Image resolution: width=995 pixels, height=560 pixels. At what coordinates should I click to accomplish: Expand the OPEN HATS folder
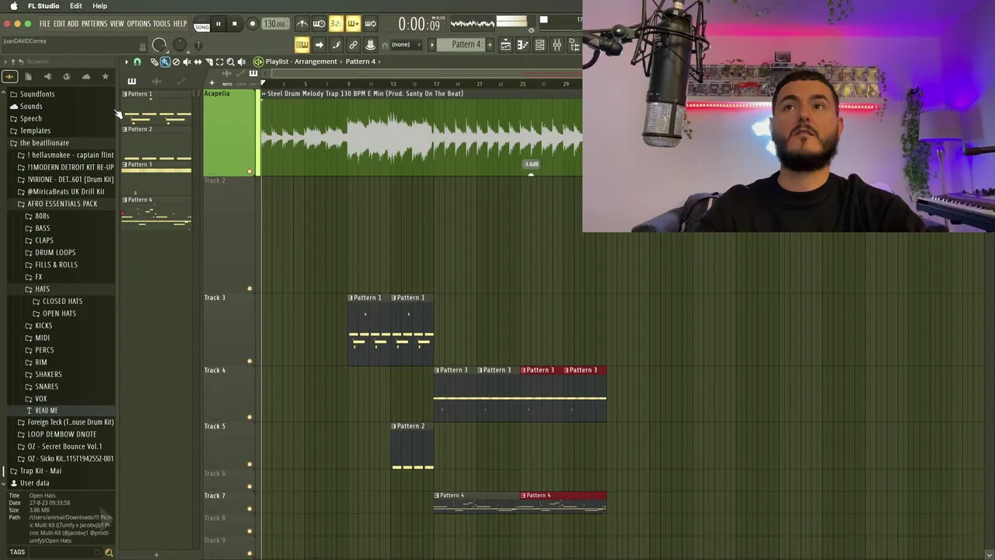(x=59, y=313)
